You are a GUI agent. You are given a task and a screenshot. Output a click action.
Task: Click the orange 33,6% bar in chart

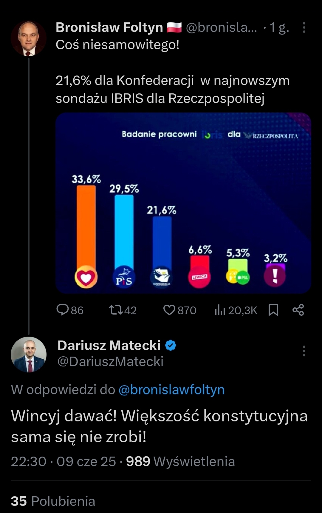point(86,227)
